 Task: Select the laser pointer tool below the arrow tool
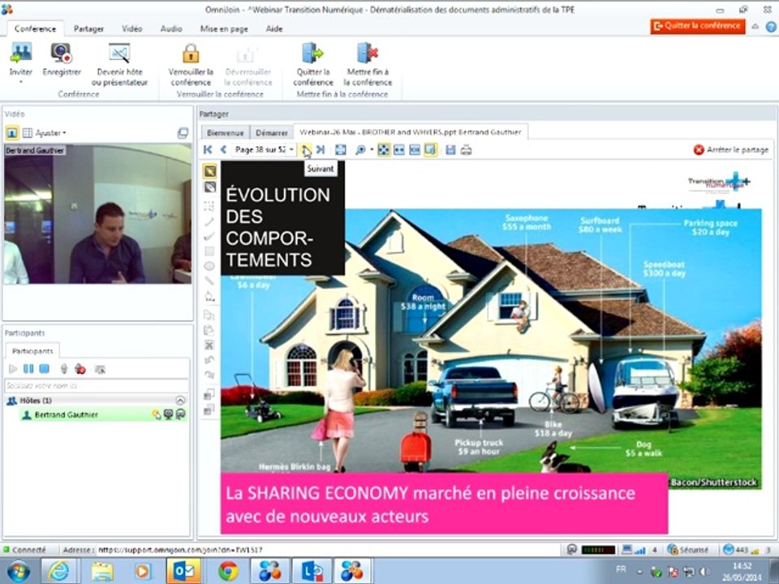pyautogui.click(x=209, y=187)
